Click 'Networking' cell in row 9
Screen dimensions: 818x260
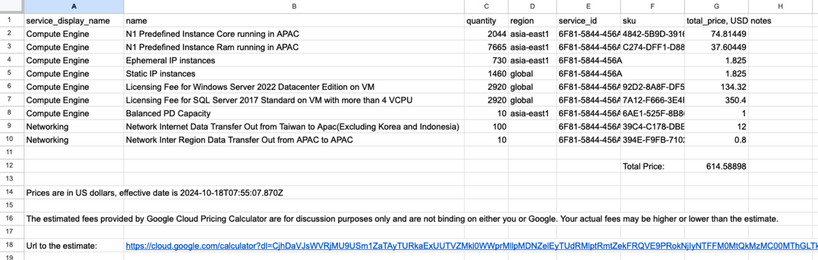tap(74, 126)
